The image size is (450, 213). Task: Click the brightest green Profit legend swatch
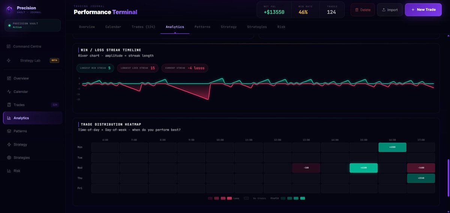[x=303, y=198]
